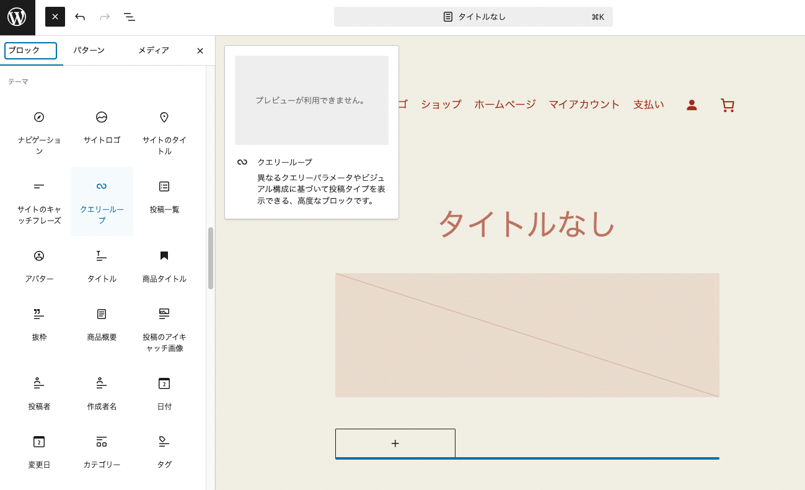
Task: Open the ショップ navigation link
Action: click(440, 105)
